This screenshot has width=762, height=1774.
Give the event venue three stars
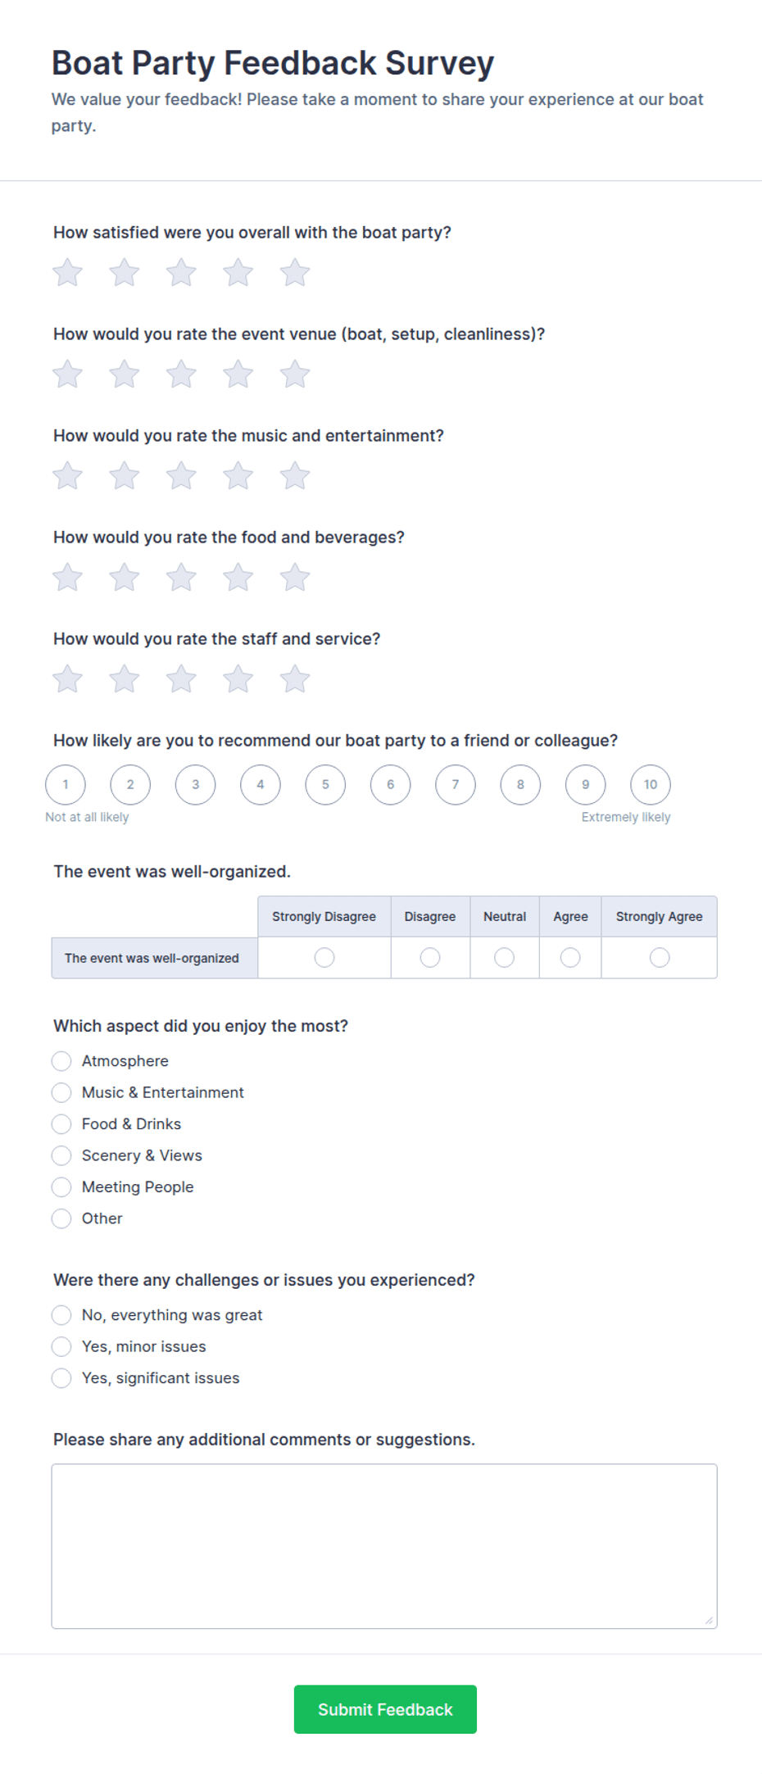181,374
